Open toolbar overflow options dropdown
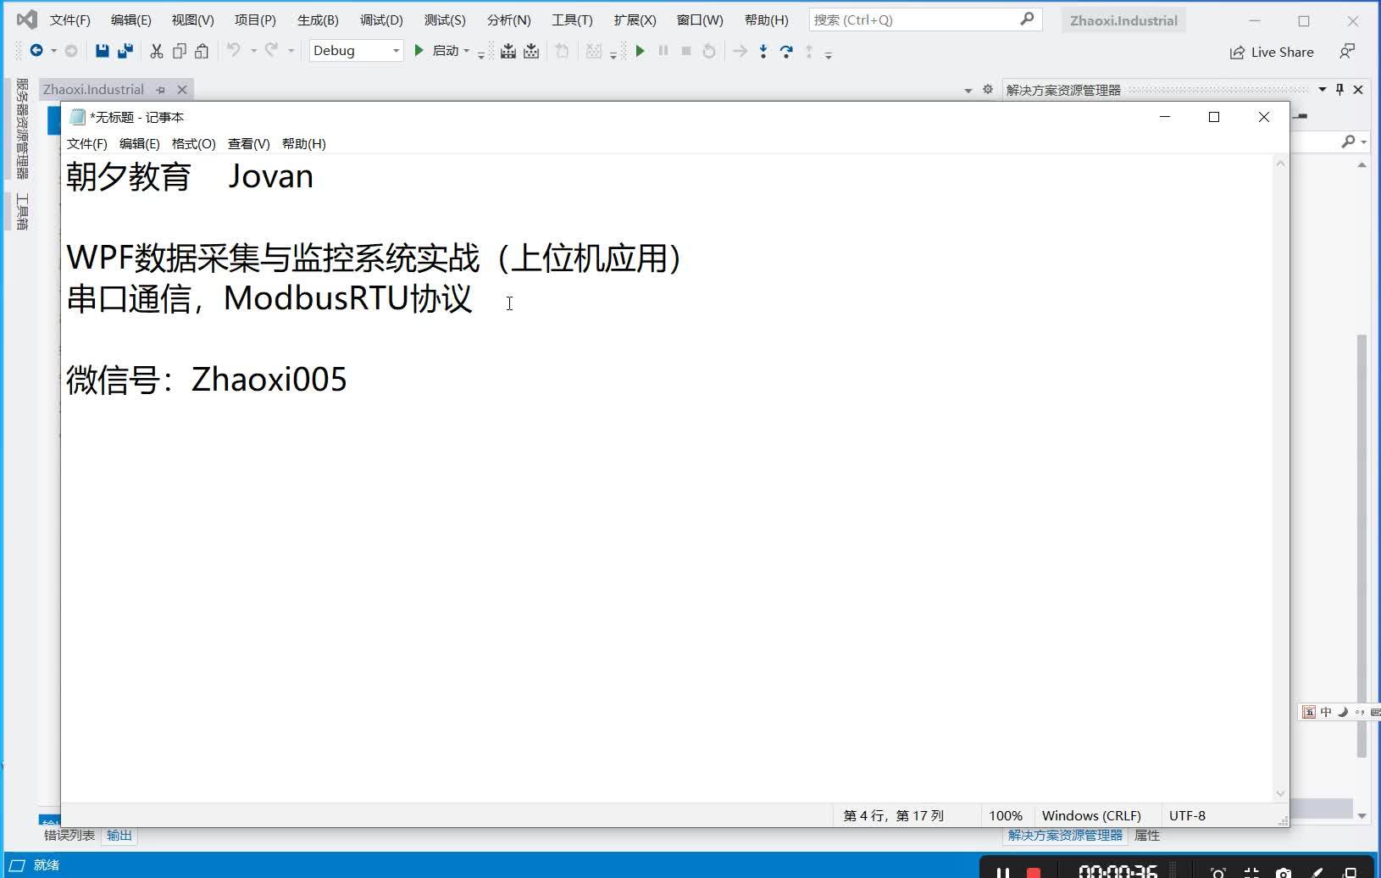Viewport: 1381px width, 878px height. pyautogui.click(x=828, y=53)
